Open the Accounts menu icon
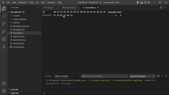The width and height of the screenshot is (169, 95). pyautogui.click(x=4, y=83)
